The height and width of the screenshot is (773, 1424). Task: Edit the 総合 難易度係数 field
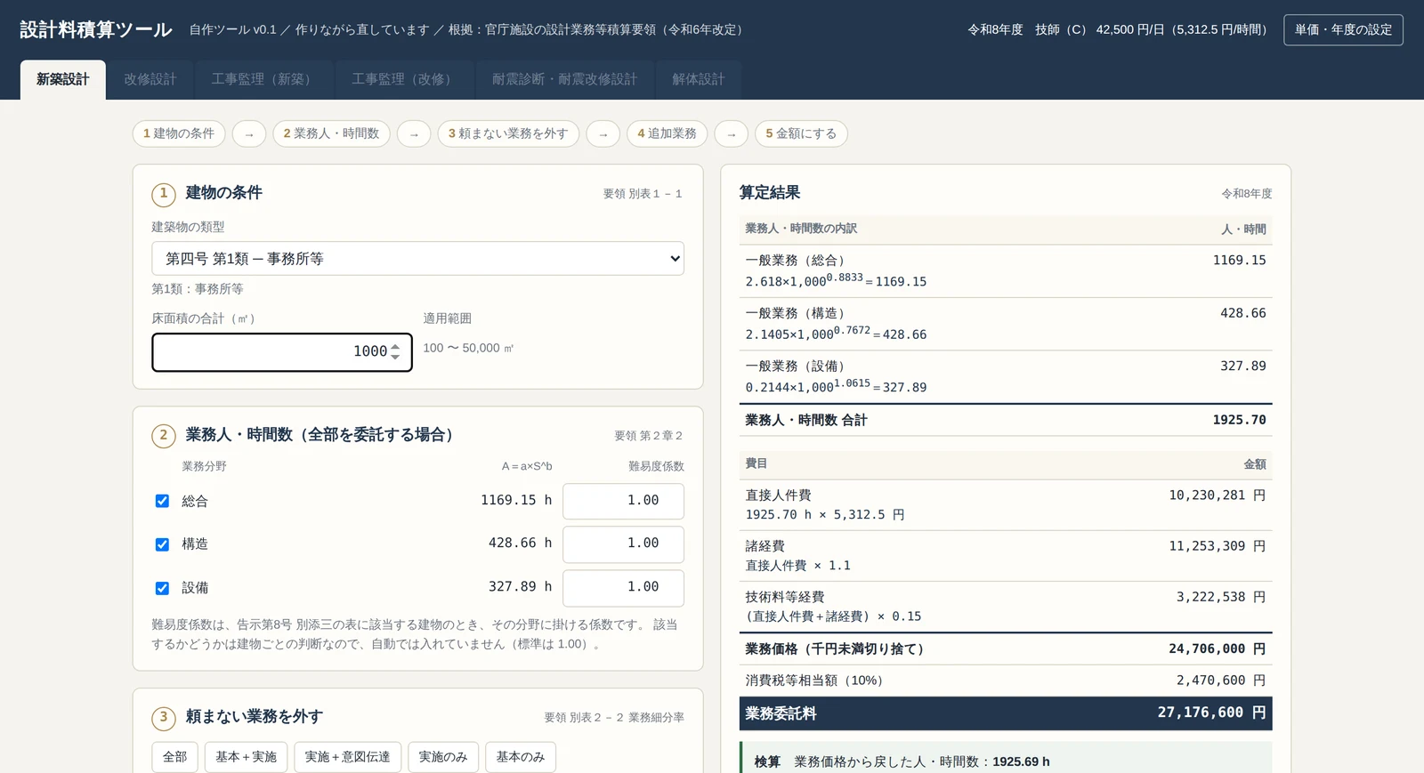[623, 501]
